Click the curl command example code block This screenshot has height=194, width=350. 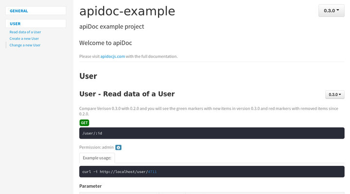tap(211, 171)
